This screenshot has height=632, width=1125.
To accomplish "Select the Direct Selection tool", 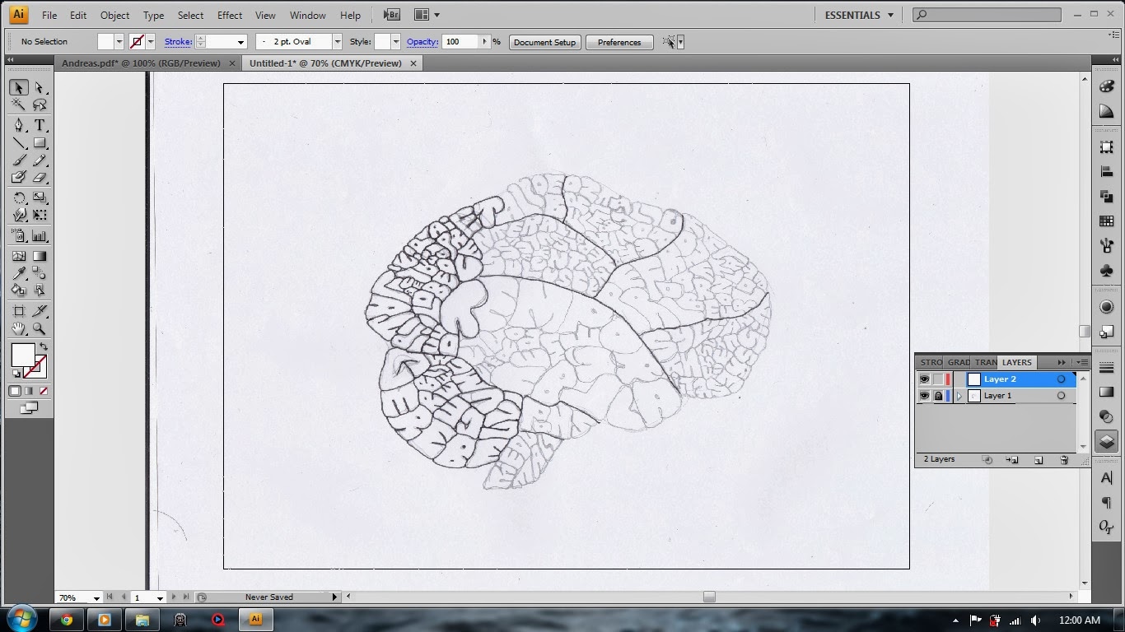I will coord(40,88).
